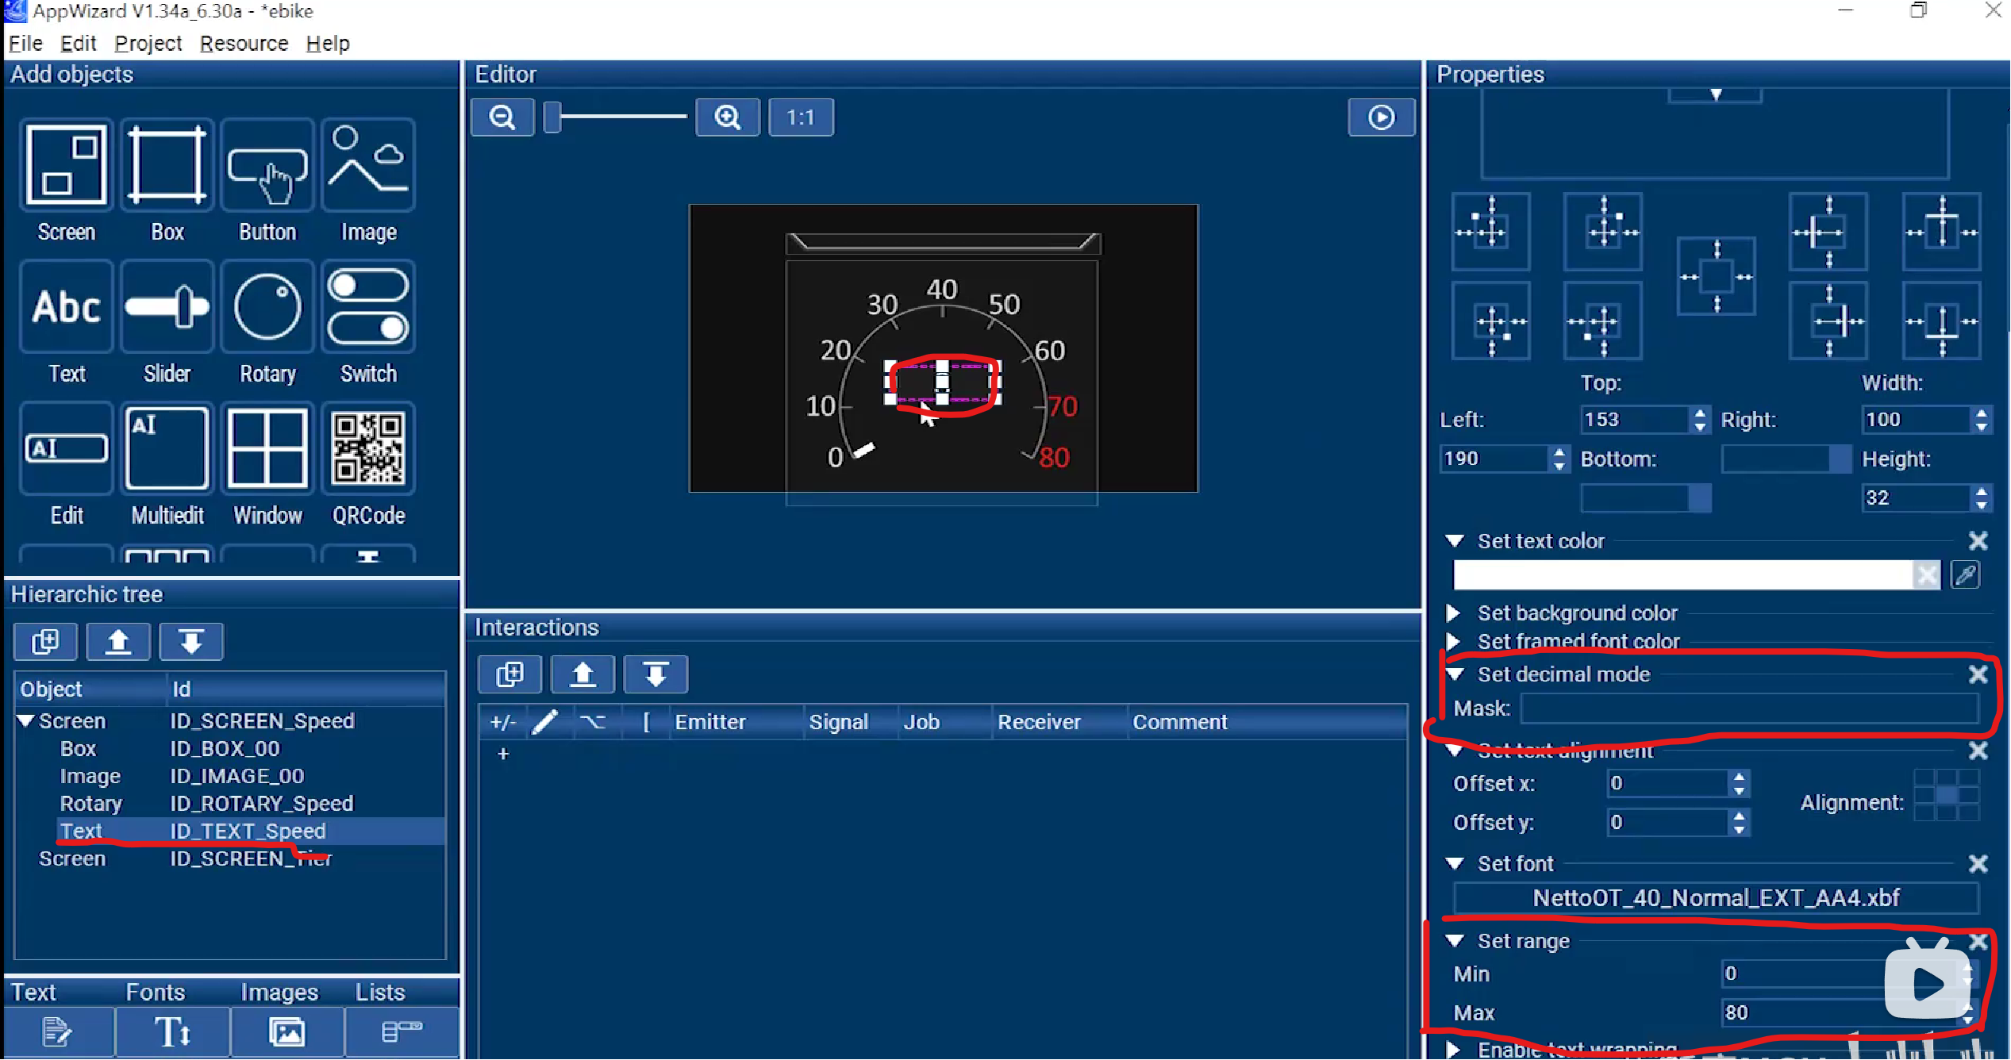Collapse the Set range section
This screenshot has height=1060, width=2011.
click(1455, 941)
